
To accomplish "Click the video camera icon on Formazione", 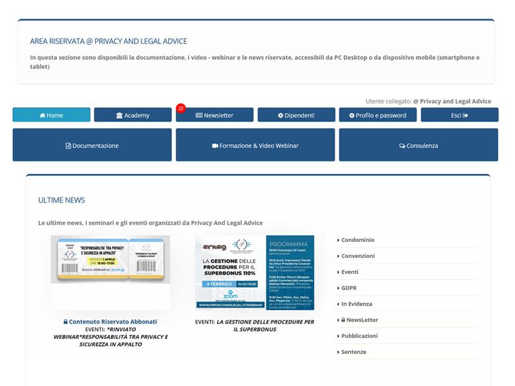I will [215, 146].
